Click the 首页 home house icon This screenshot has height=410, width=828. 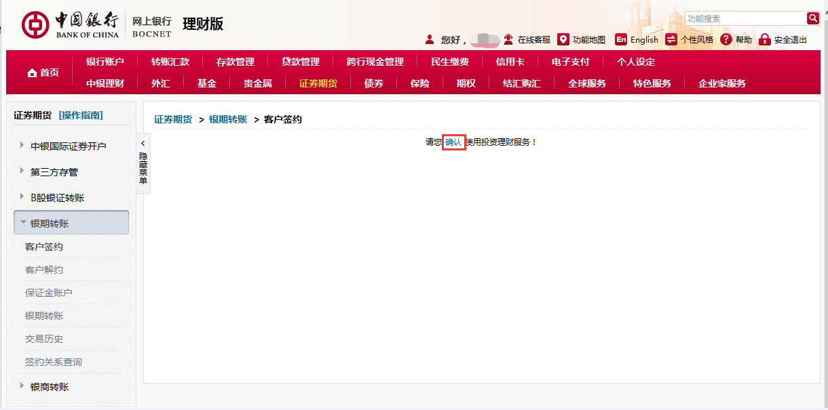tap(32, 73)
